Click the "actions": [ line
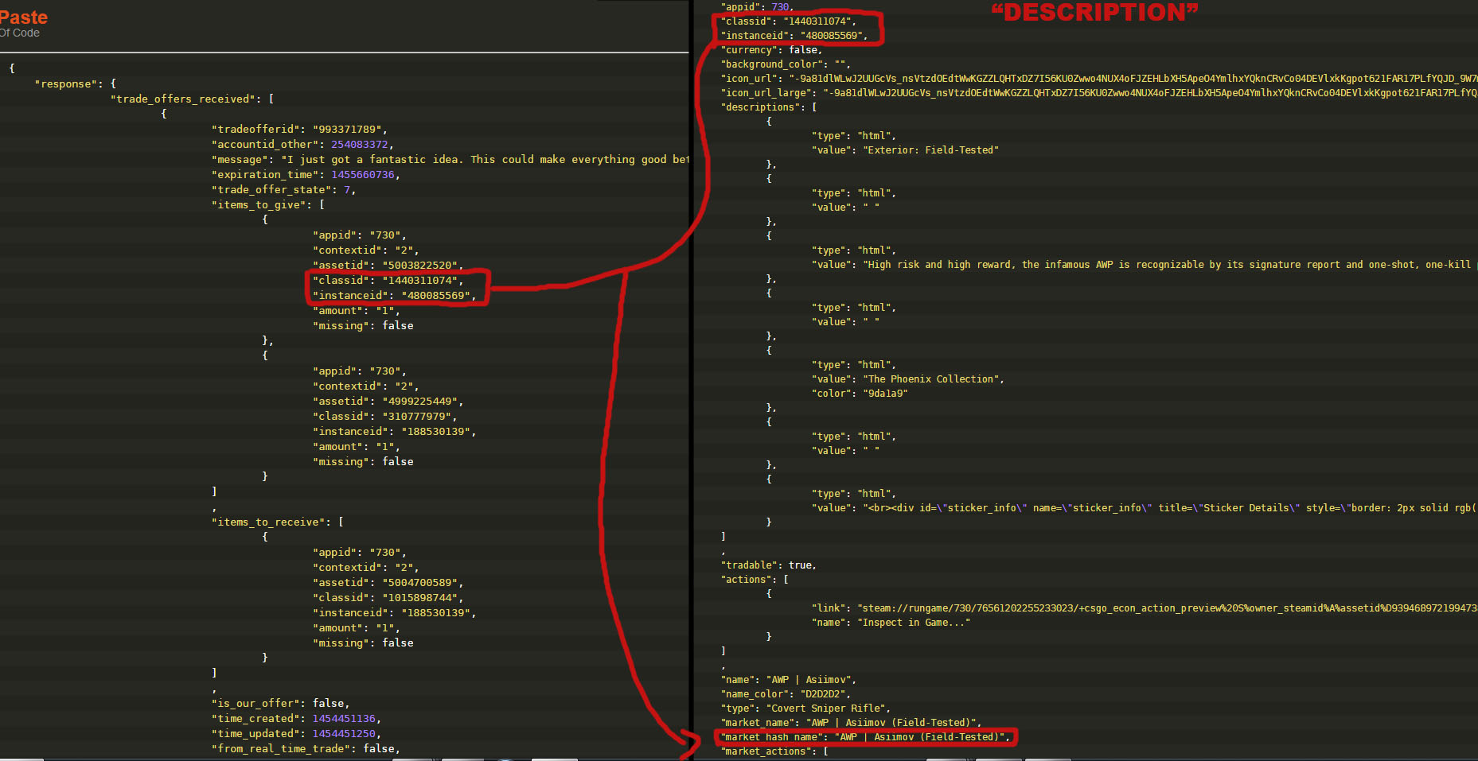The width and height of the screenshot is (1478, 761). pos(755,579)
